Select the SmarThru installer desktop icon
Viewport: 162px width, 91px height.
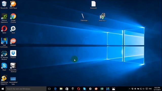(102, 17)
